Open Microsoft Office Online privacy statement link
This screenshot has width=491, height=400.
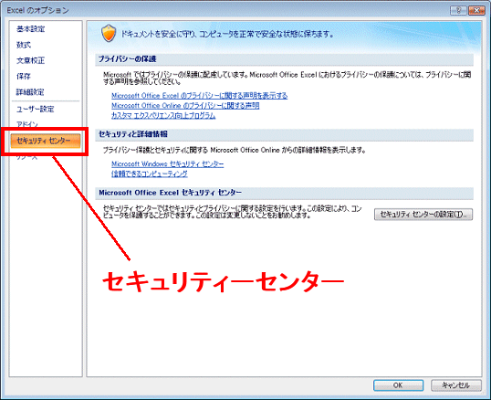coord(185,106)
